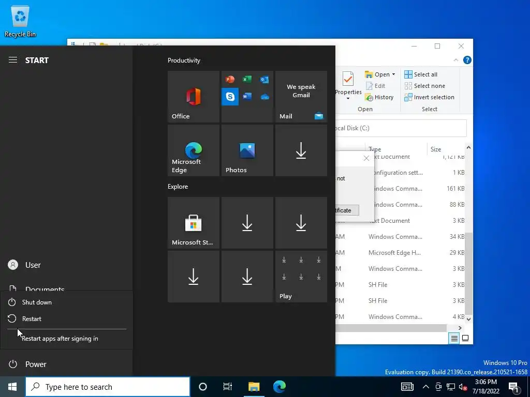Select the 88 KB Windows Comma... row
Screen dimensions: 530x397
419,205
